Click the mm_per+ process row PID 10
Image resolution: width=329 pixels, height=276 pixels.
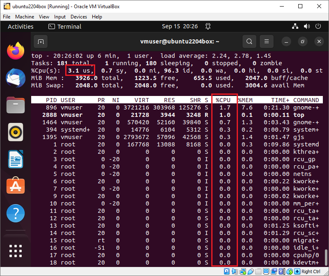[x=177, y=204]
